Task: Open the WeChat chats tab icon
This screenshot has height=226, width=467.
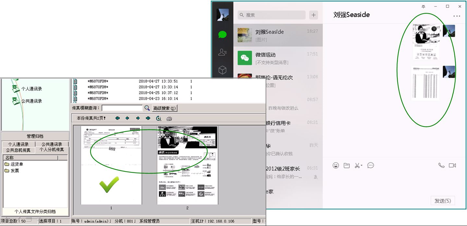Action: click(222, 34)
